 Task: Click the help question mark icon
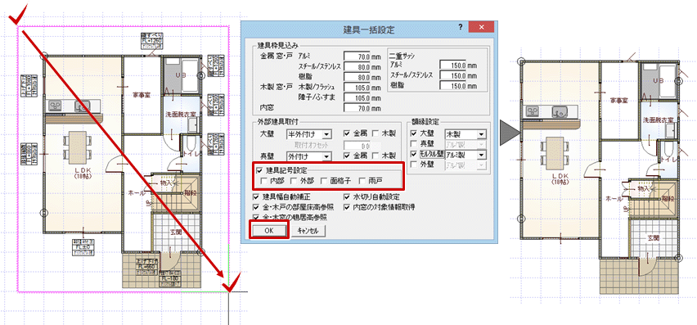tap(460, 28)
